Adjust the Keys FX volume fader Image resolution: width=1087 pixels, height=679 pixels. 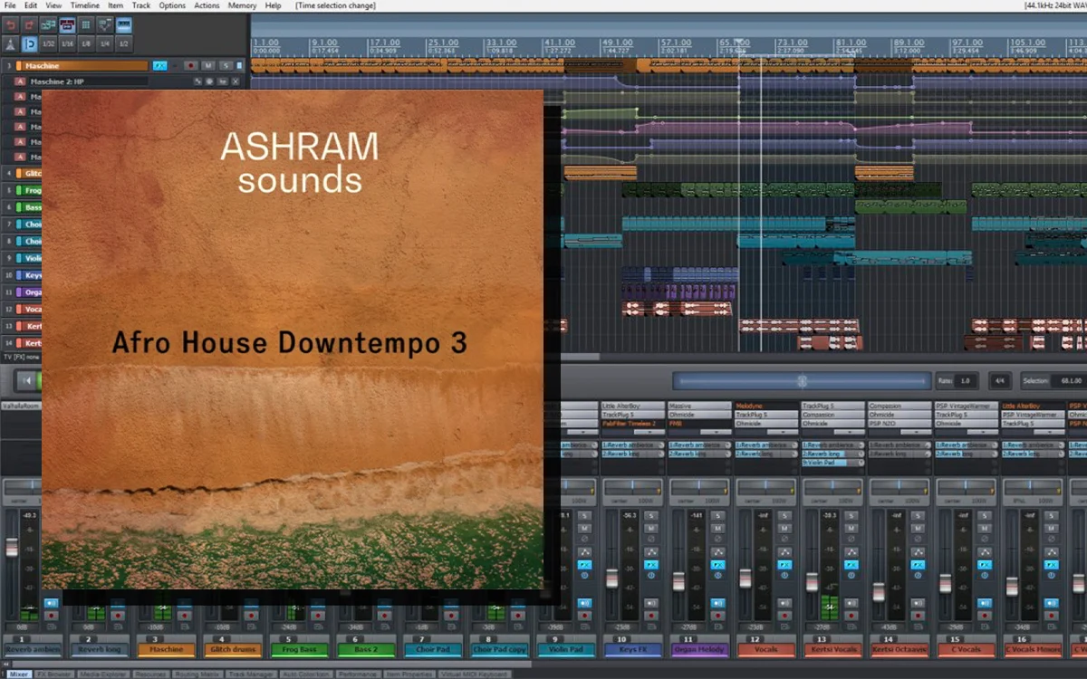tap(611, 579)
